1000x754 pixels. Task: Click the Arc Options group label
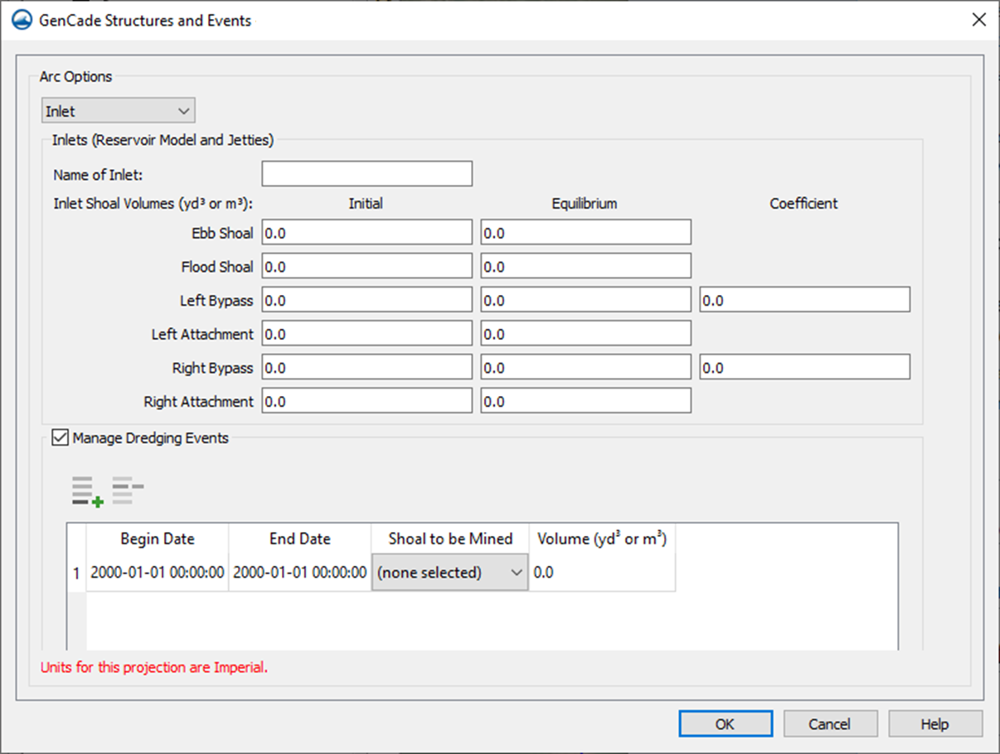pos(76,77)
